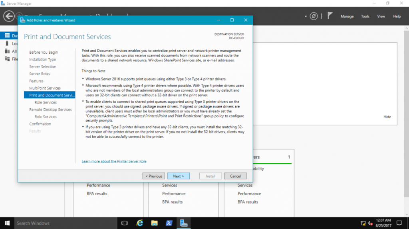Open the Help menu
The image size is (409, 229).
397,16
